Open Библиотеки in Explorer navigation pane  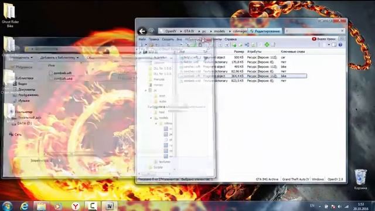click(x=25, y=78)
